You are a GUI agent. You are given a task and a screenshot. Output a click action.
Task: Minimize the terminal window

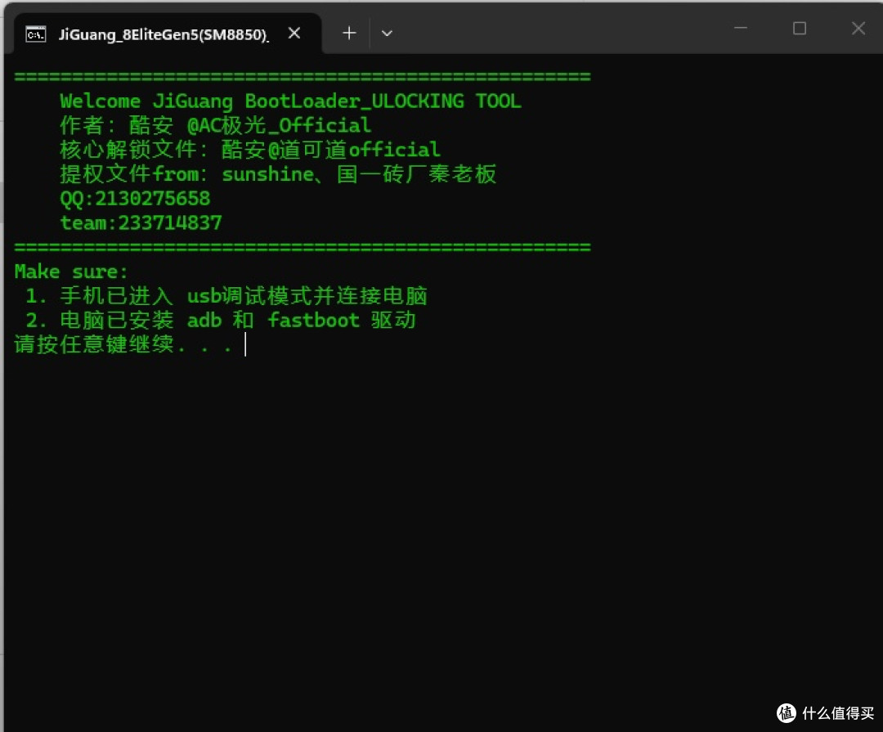tap(741, 28)
